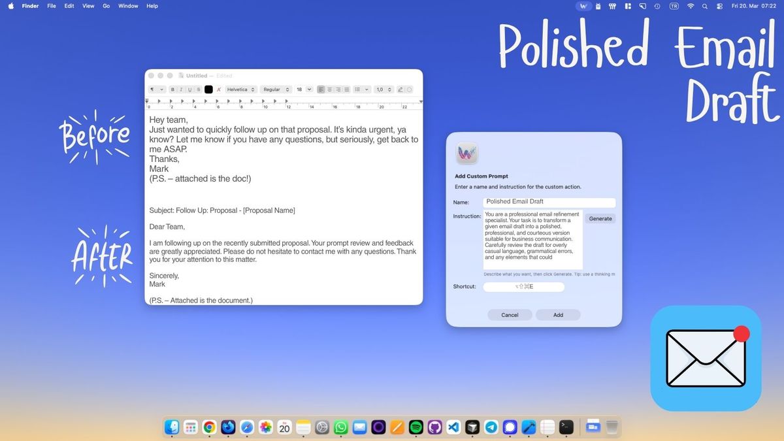This screenshot has height=441, width=784.
Task: Click Add to save the custom prompt
Action: tap(558, 315)
